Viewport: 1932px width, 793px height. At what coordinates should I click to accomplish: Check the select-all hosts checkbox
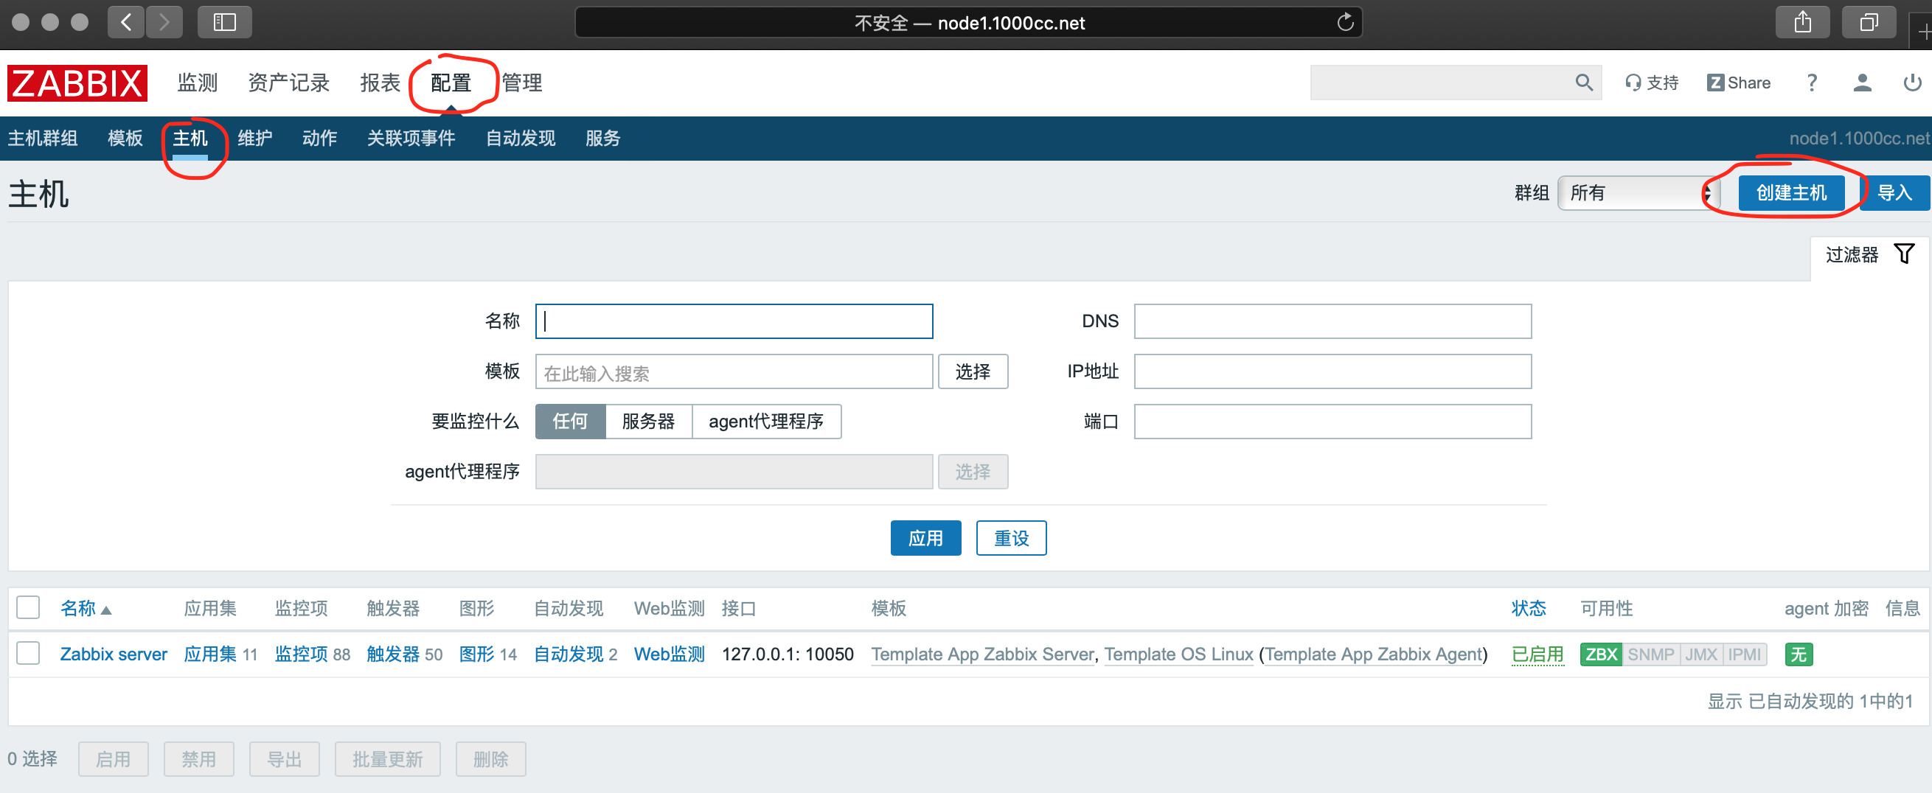coord(28,608)
